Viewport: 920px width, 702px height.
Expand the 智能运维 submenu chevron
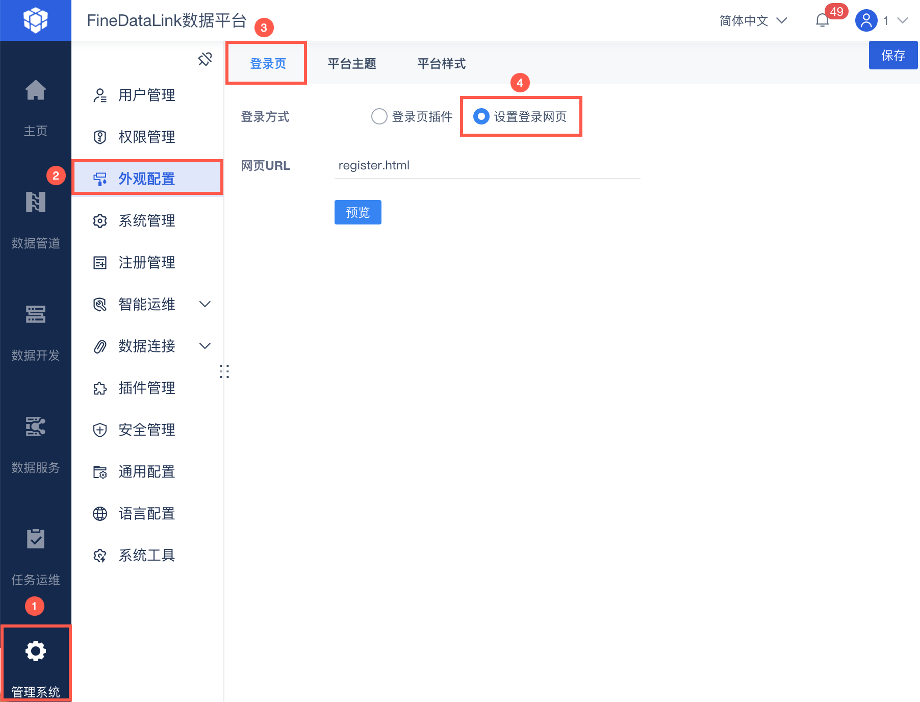tap(205, 305)
